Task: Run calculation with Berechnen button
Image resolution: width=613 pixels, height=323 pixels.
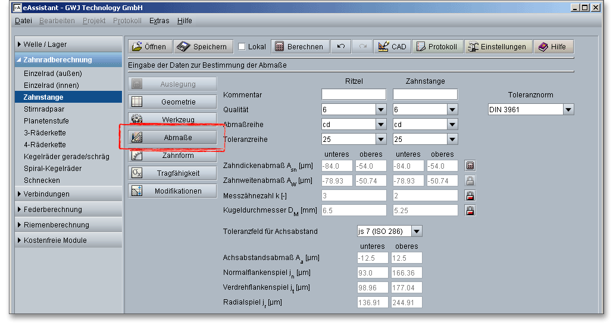Action: click(298, 47)
